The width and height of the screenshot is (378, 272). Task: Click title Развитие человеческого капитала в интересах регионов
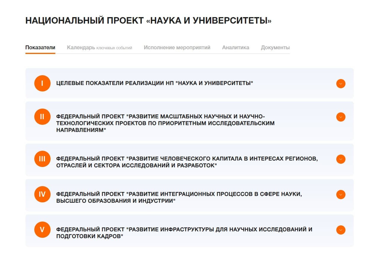click(187, 162)
